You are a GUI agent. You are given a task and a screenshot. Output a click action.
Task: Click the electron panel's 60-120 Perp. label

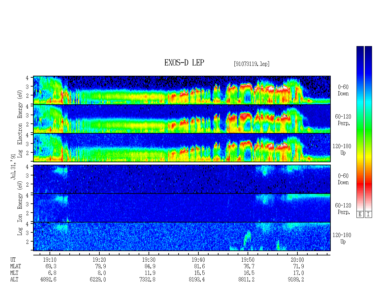343,120
